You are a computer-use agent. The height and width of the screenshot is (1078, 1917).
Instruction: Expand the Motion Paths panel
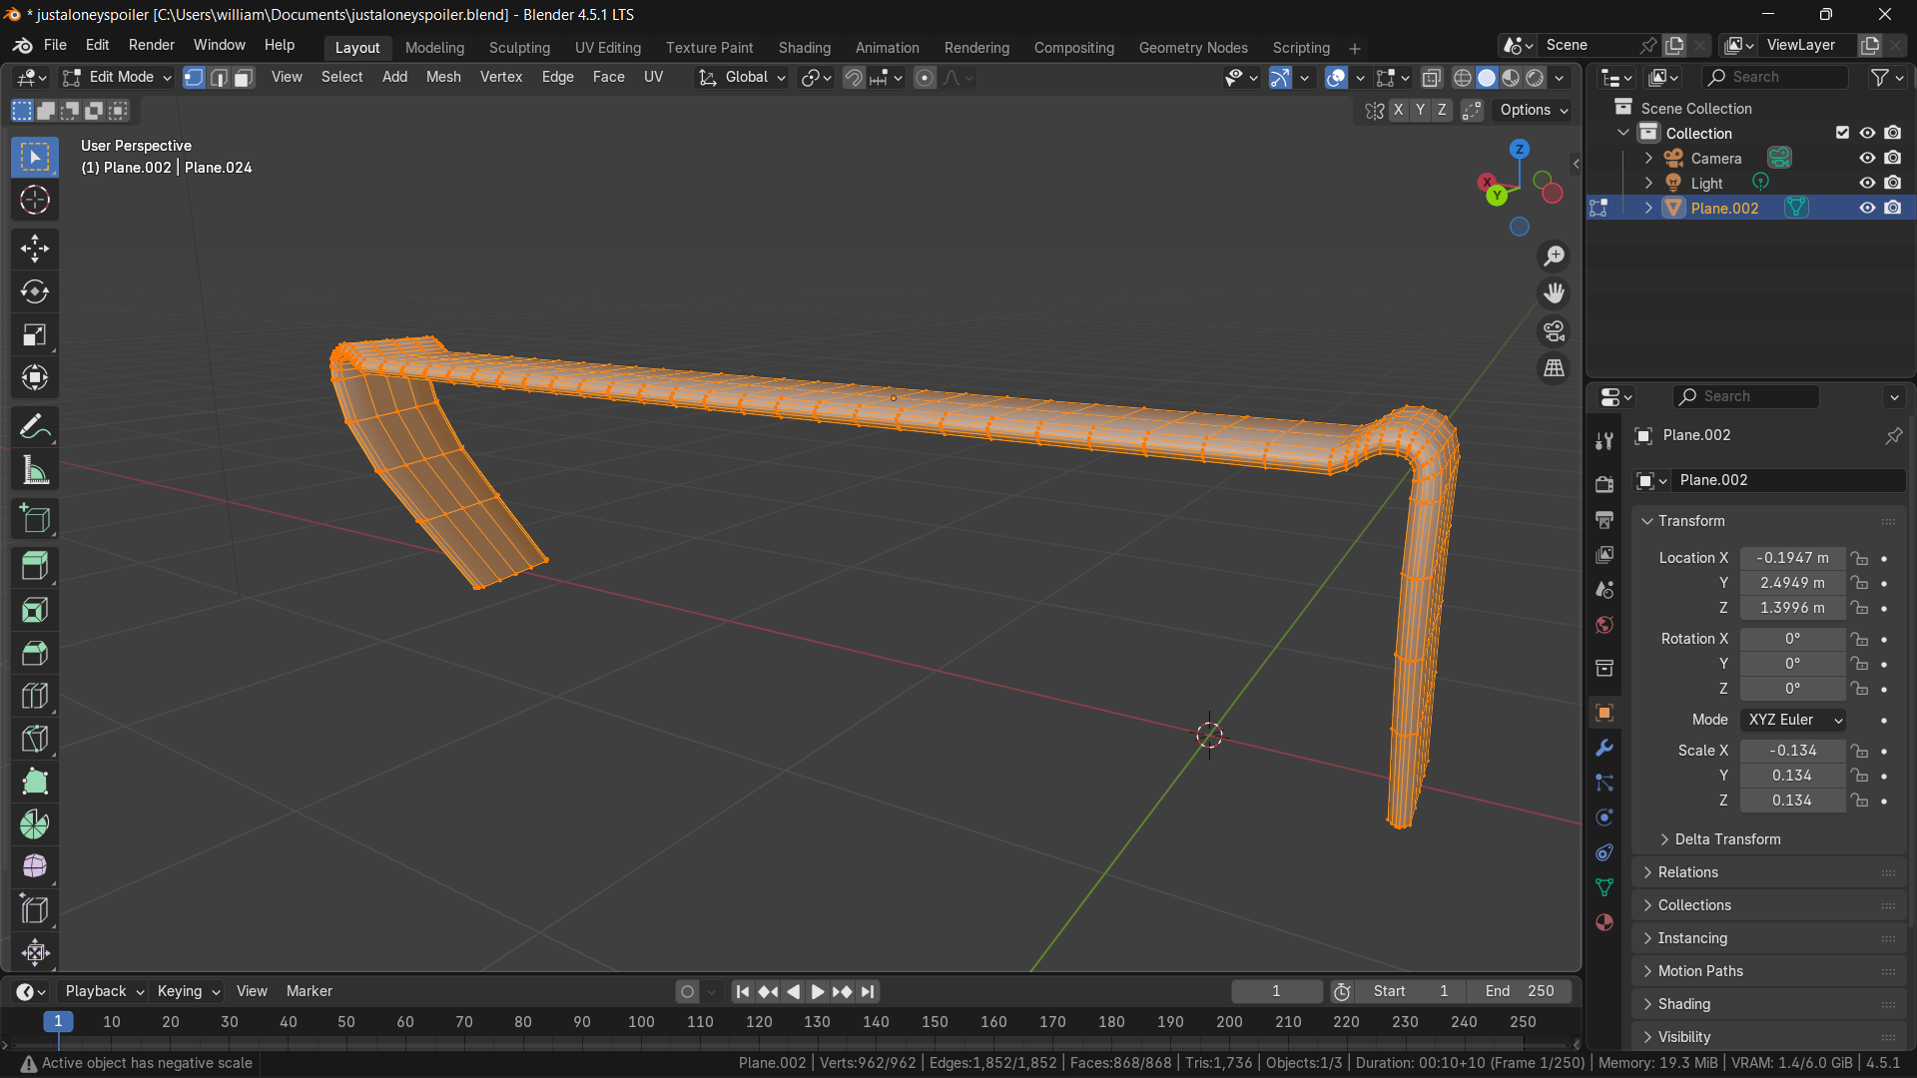pyautogui.click(x=1700, y=971)
